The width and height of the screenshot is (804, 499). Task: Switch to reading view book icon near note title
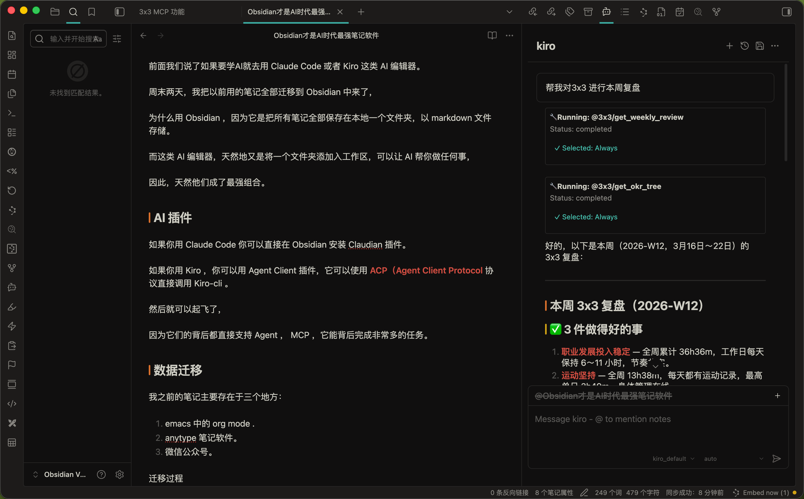point(492,35)
